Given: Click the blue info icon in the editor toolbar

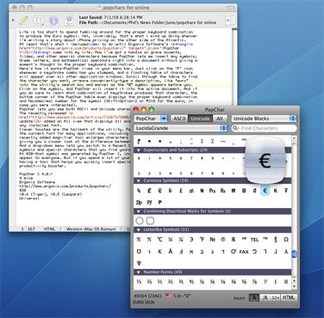Looking at the screenshot, I should (x=53, y=20).
